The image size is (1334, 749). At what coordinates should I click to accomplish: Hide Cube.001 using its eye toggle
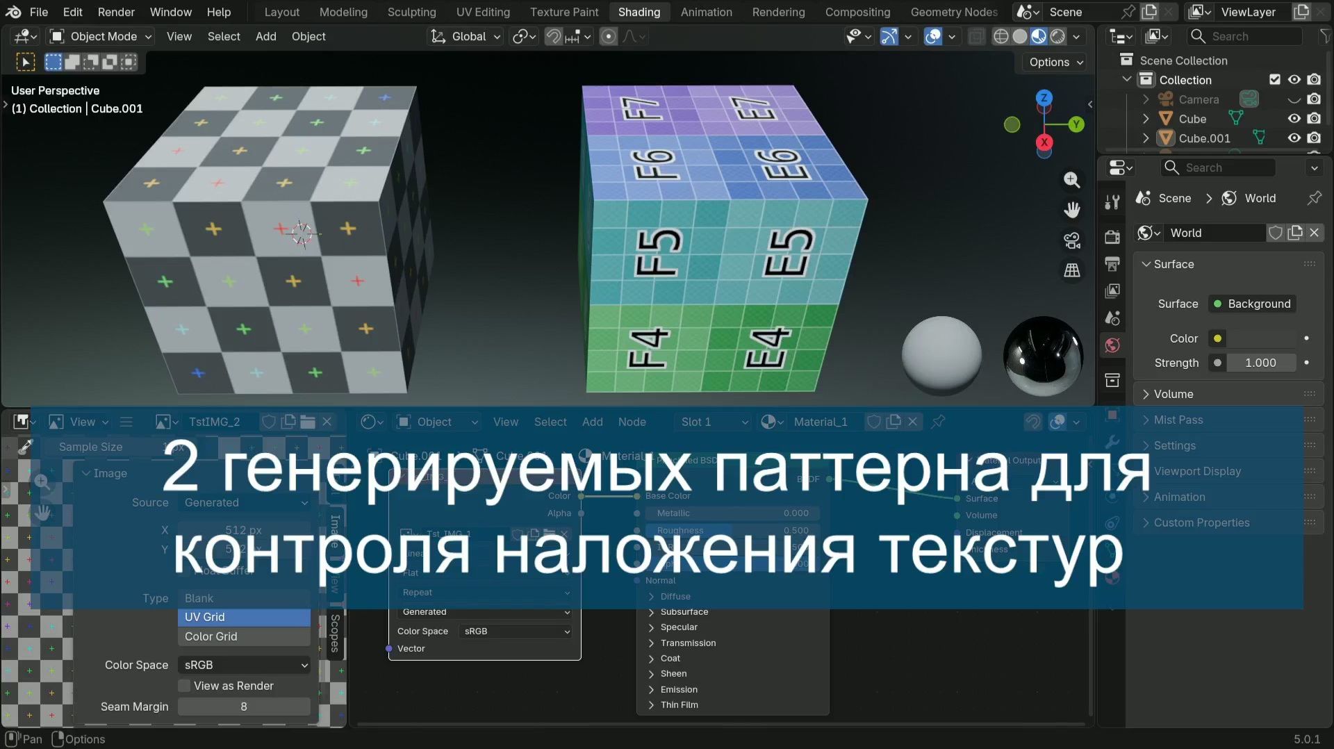(x=1294, y=138)
